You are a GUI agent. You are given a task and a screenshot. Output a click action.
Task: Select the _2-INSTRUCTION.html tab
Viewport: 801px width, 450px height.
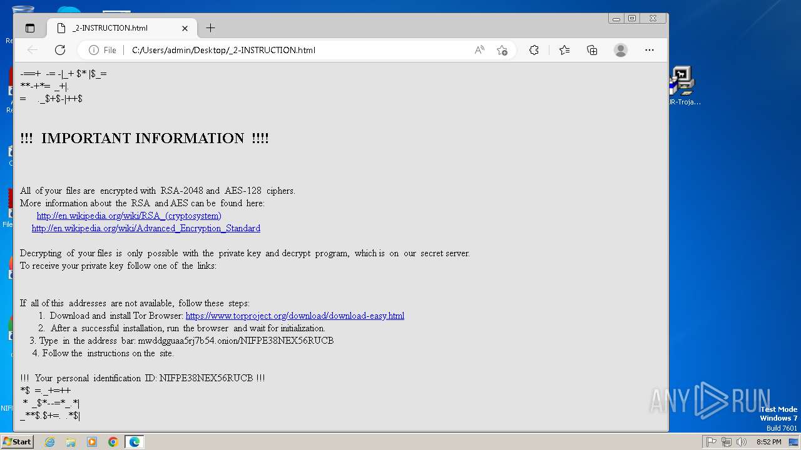[x=122, y=28]
